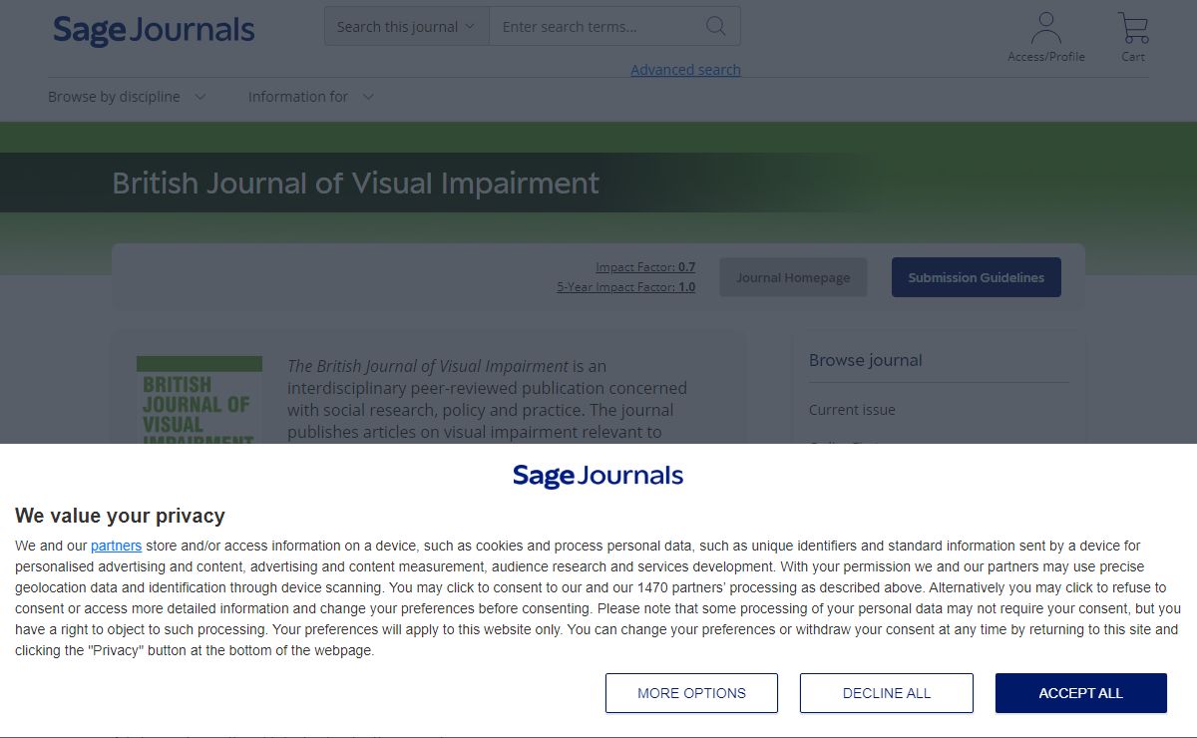Expand the Information for menu
The image size is (1197, 738).
tap(311, 97)
